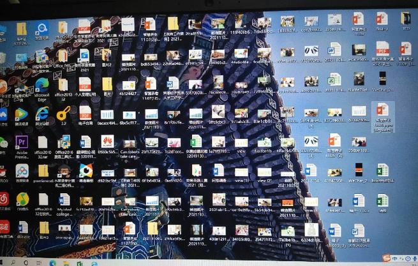Open the WeChat green bubble icon

[3, 143]
